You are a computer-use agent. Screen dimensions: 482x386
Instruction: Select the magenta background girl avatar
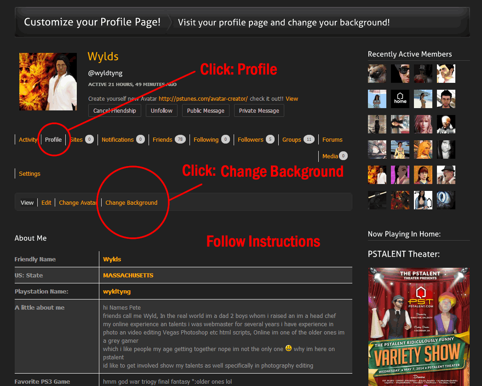coord(400,175)
